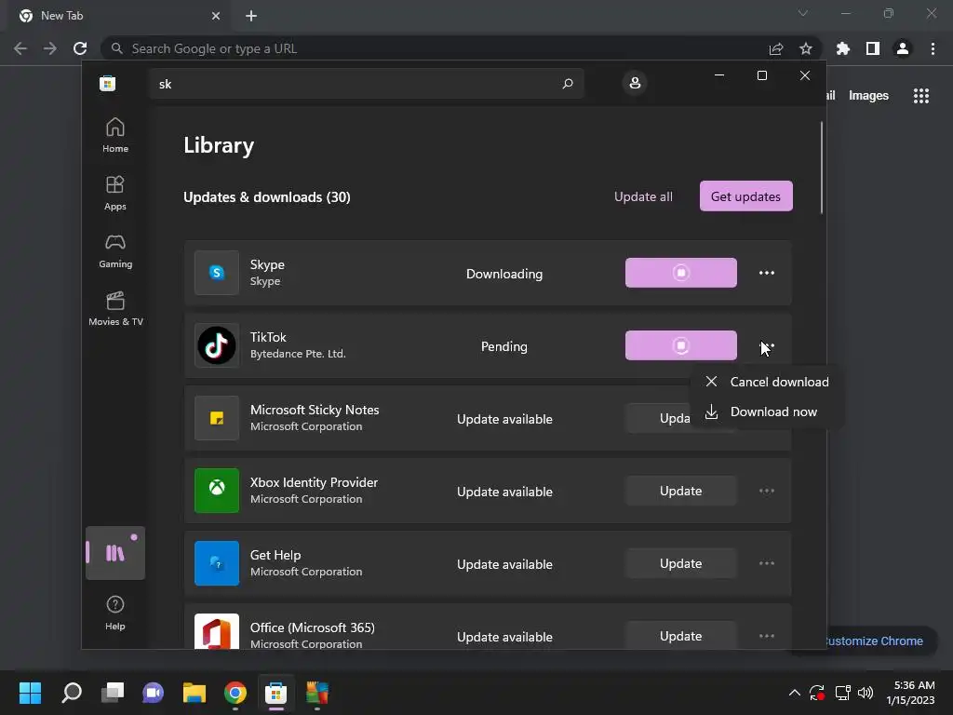
Task: Click the Microsoft Sticky Notes app icon
Action: coord(216,418)
